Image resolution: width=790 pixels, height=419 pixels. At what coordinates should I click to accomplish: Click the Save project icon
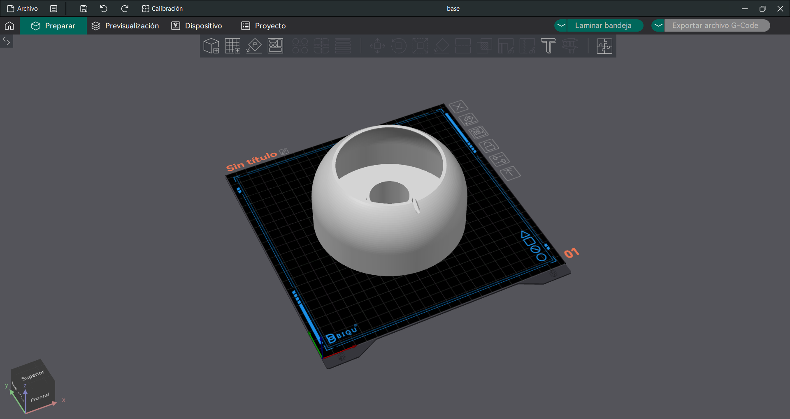tap(84, 9)
